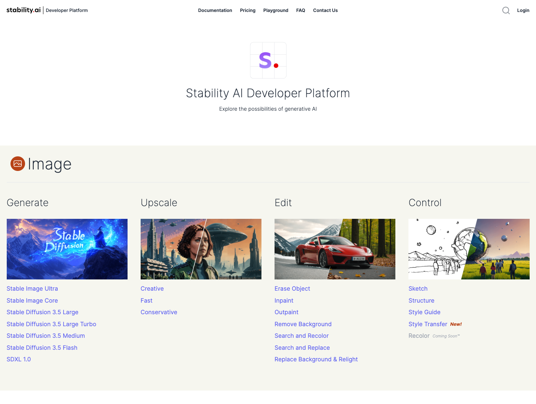Click the Generate section preview image
The width and height of the screenshot is (536, 404).
pyautogui.click(x=67, y=249)
